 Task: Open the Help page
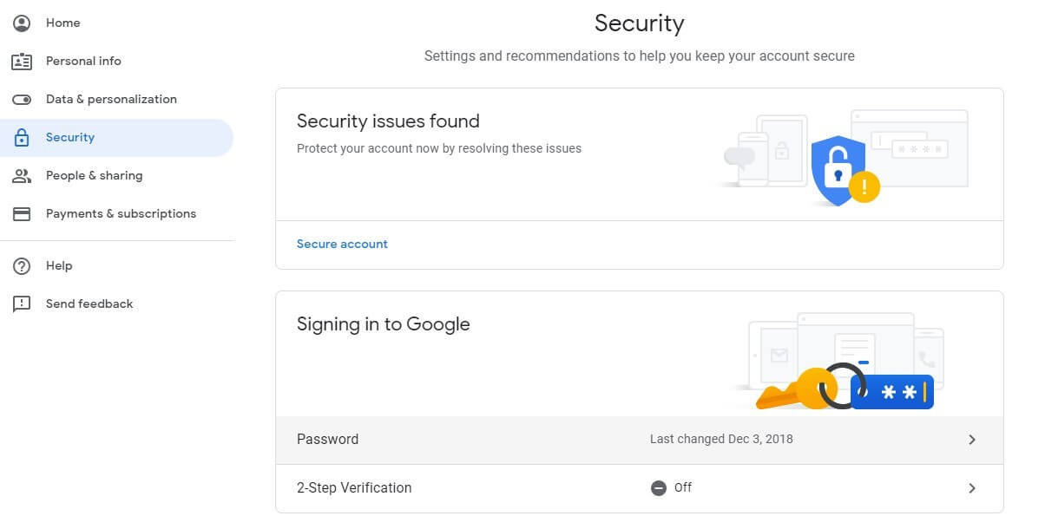(59, 265)
